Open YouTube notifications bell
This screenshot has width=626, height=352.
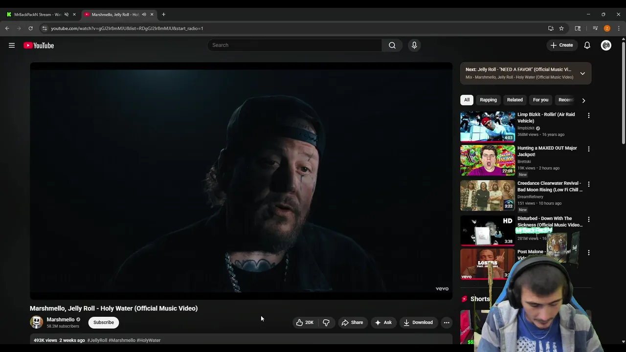click(x=587, y=45)
